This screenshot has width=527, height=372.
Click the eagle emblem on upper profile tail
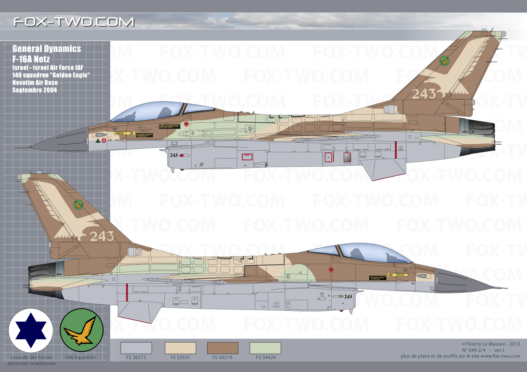444,61
